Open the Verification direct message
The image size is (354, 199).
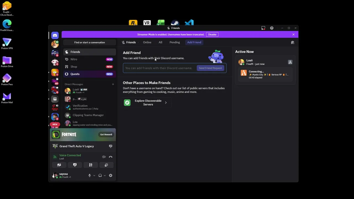90,107
